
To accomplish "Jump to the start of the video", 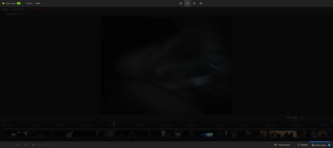I will pos(153,118).
